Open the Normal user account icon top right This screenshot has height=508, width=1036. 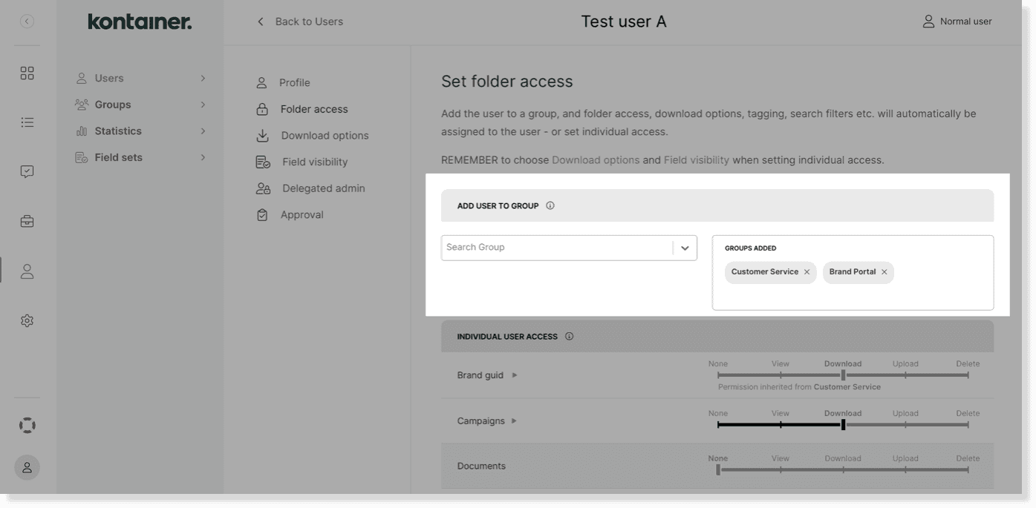coord(927,21)
